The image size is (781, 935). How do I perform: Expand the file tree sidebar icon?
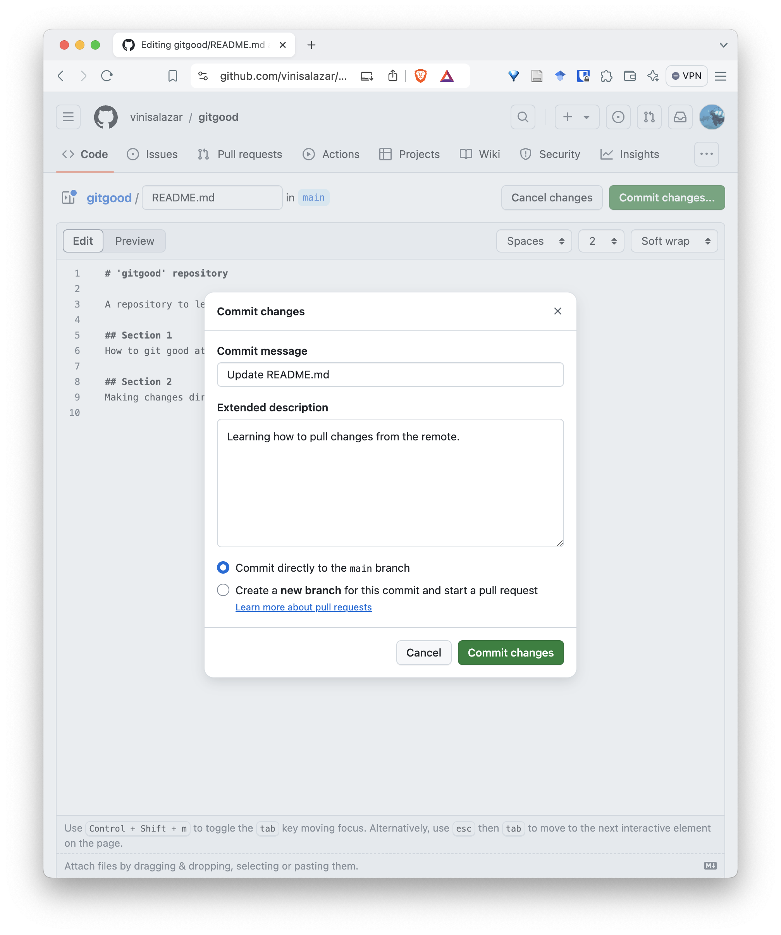coord(69,197)
